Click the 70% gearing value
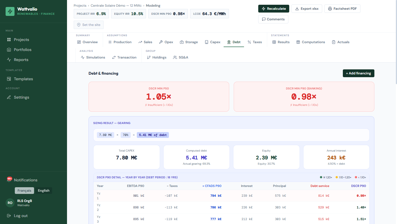 (126, 135)
